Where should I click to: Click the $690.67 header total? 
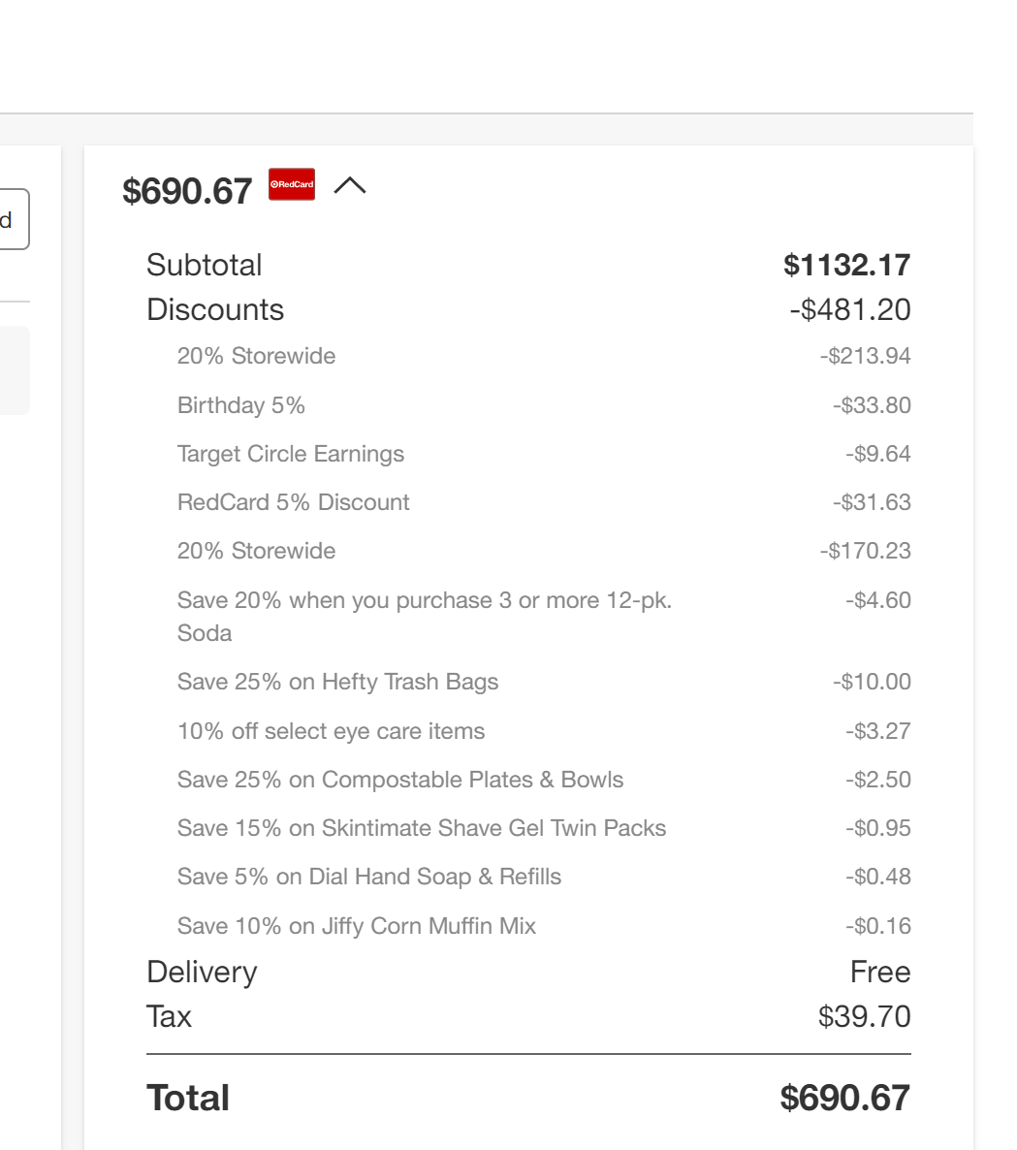coord(187,191)
